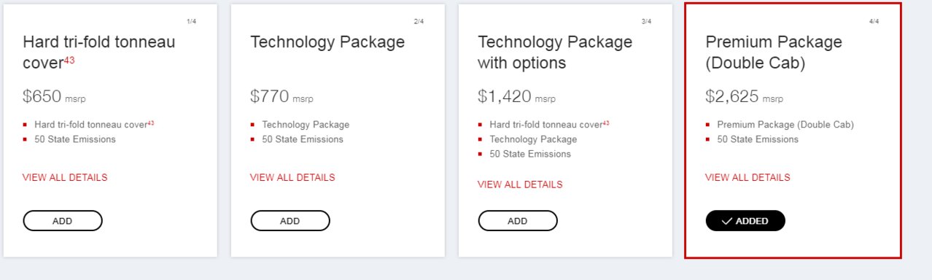Remove the added Premium Package (Double Cab)
932x280 pixels.
[x=745, y=221]
